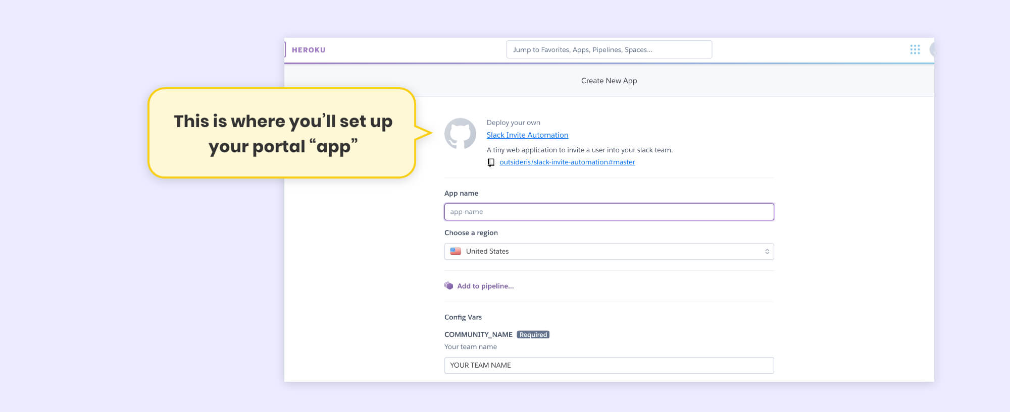
Task: Expand the Add to pipeline option
Action: (x=485, y=286)
